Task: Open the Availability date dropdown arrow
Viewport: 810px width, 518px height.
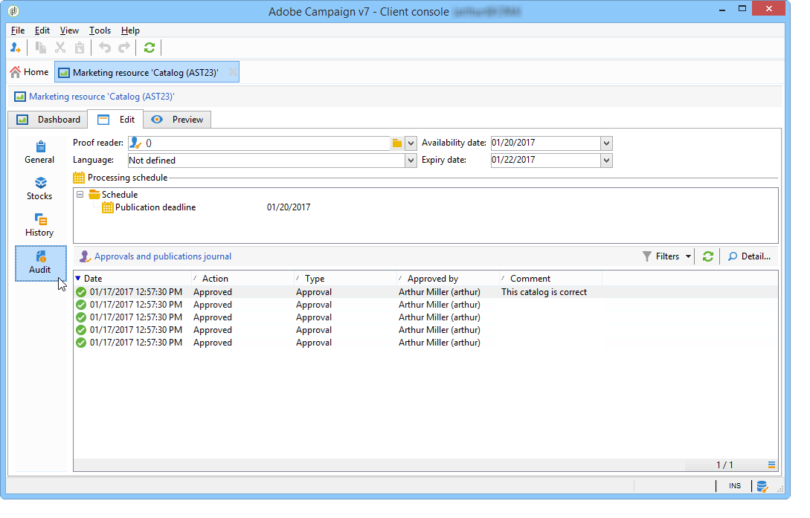Action: coord(606,143)
